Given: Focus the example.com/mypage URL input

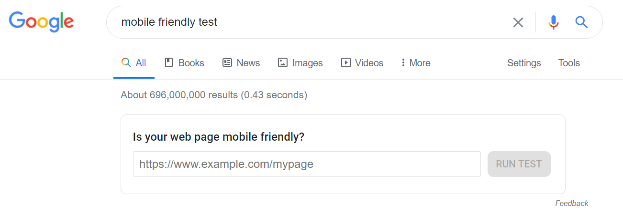Looking at the screenshot, I should 306,164.
